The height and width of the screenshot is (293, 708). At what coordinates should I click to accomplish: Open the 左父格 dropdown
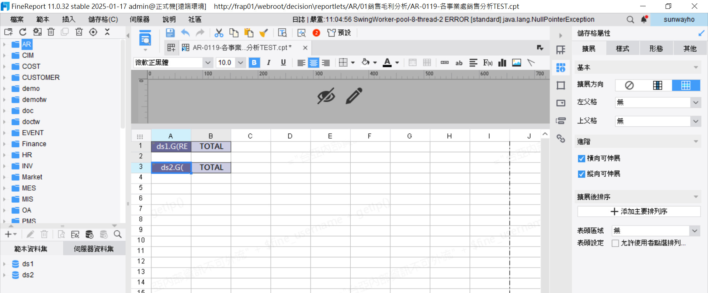[x=695, y=102]
